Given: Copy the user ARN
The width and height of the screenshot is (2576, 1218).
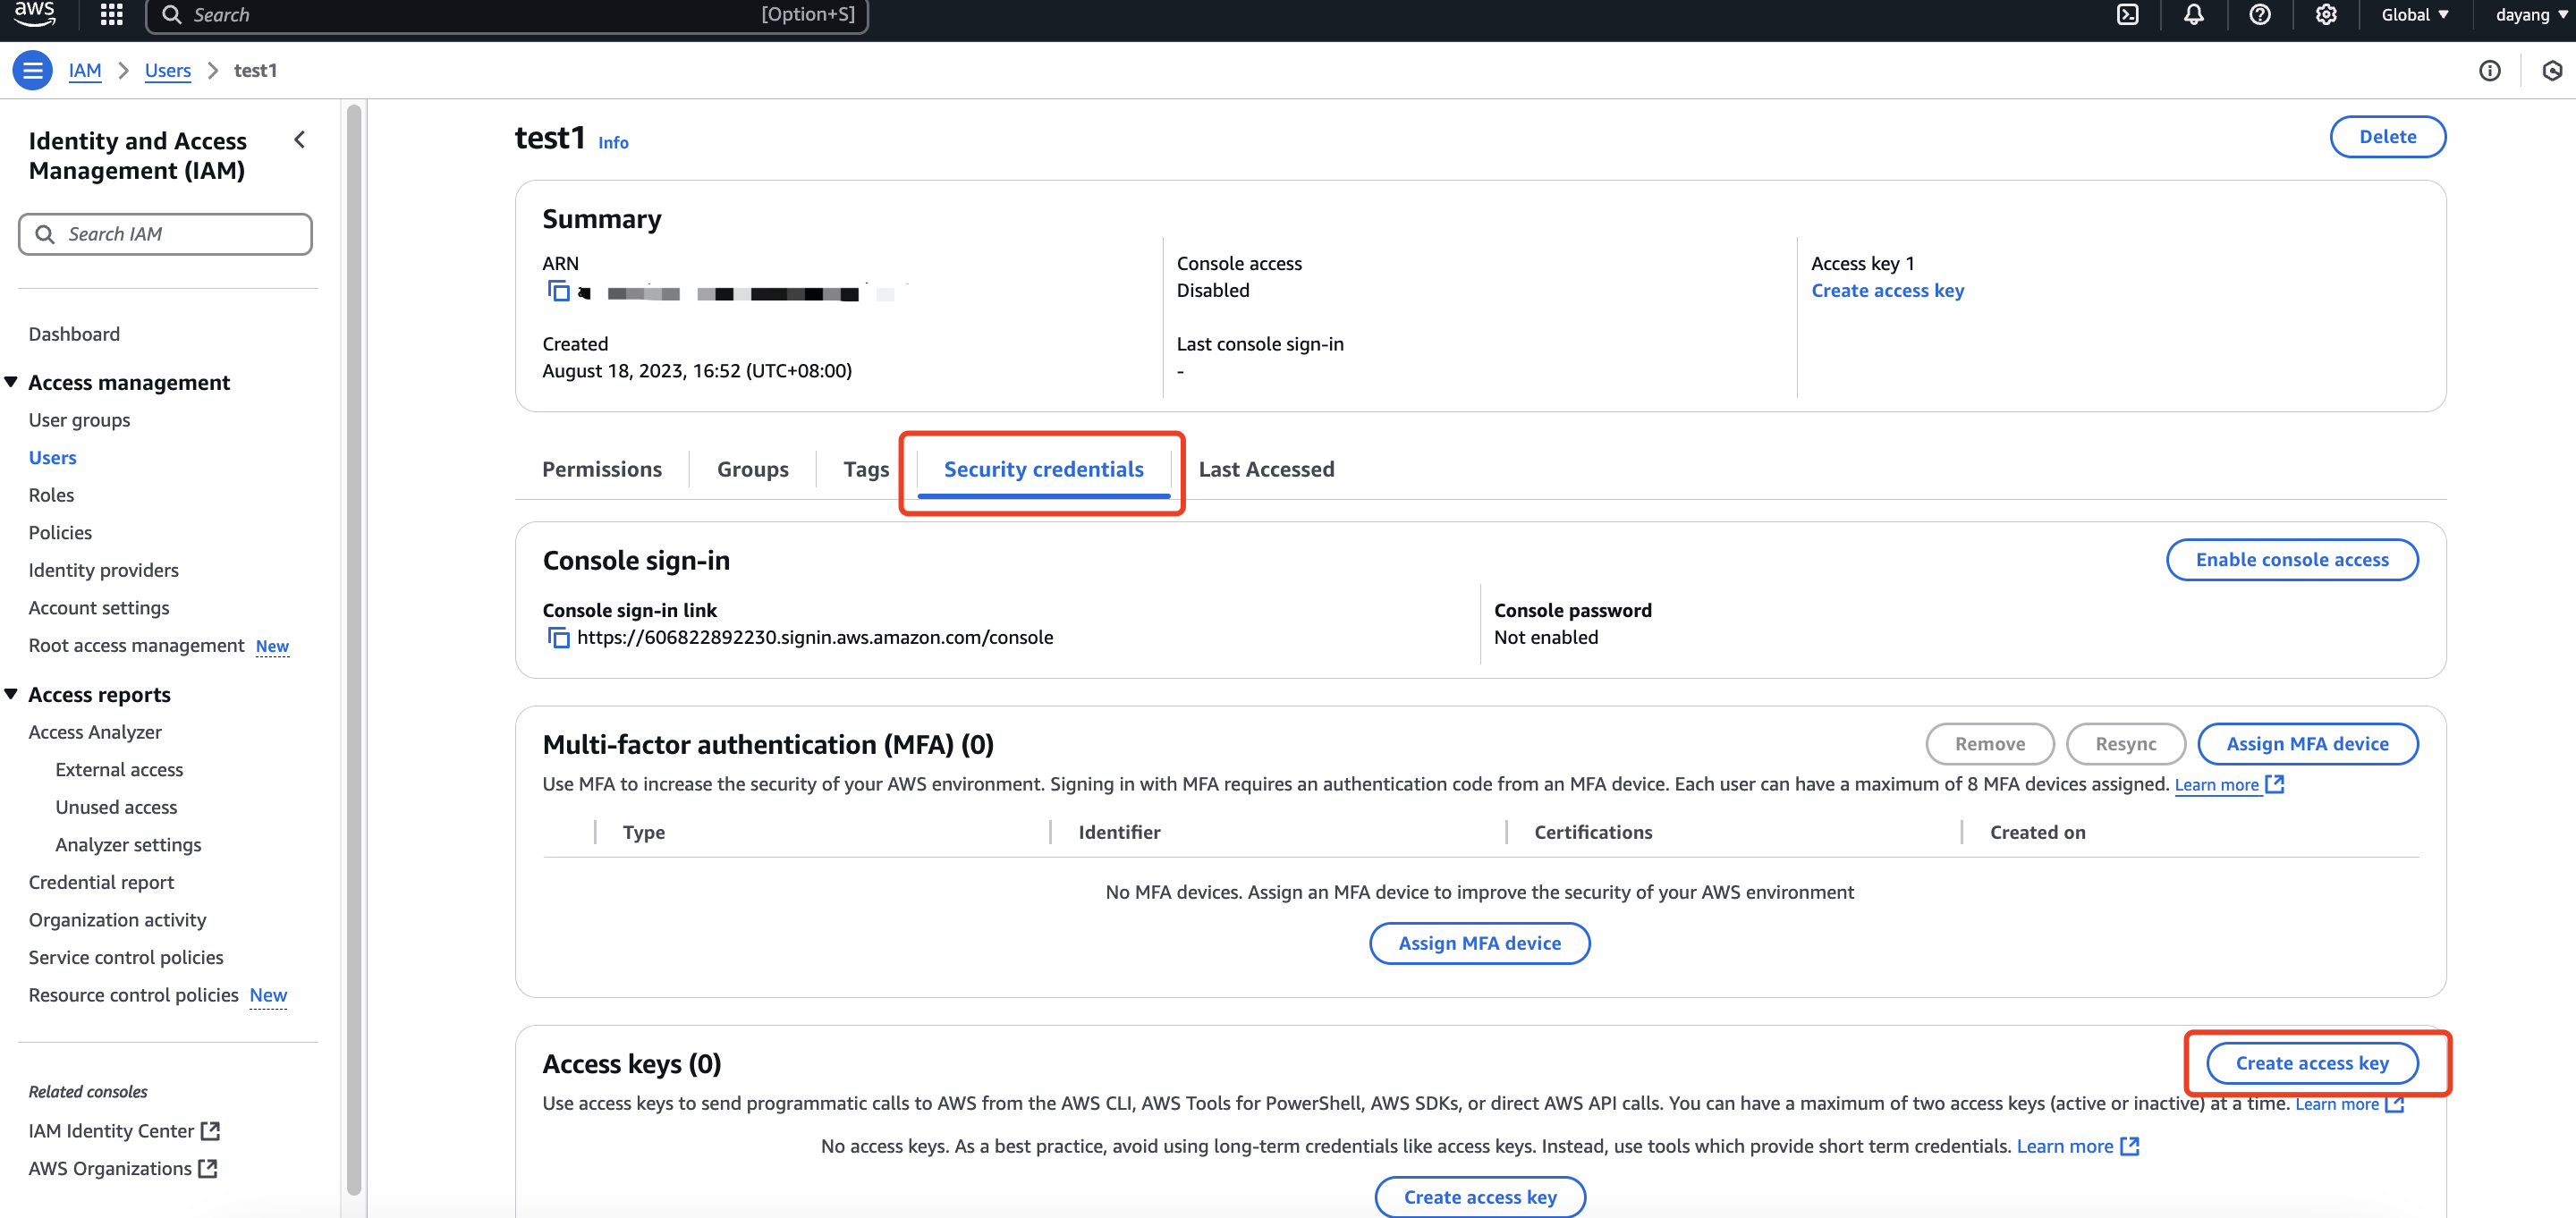Looking at the screenshot, I should 558,291.
